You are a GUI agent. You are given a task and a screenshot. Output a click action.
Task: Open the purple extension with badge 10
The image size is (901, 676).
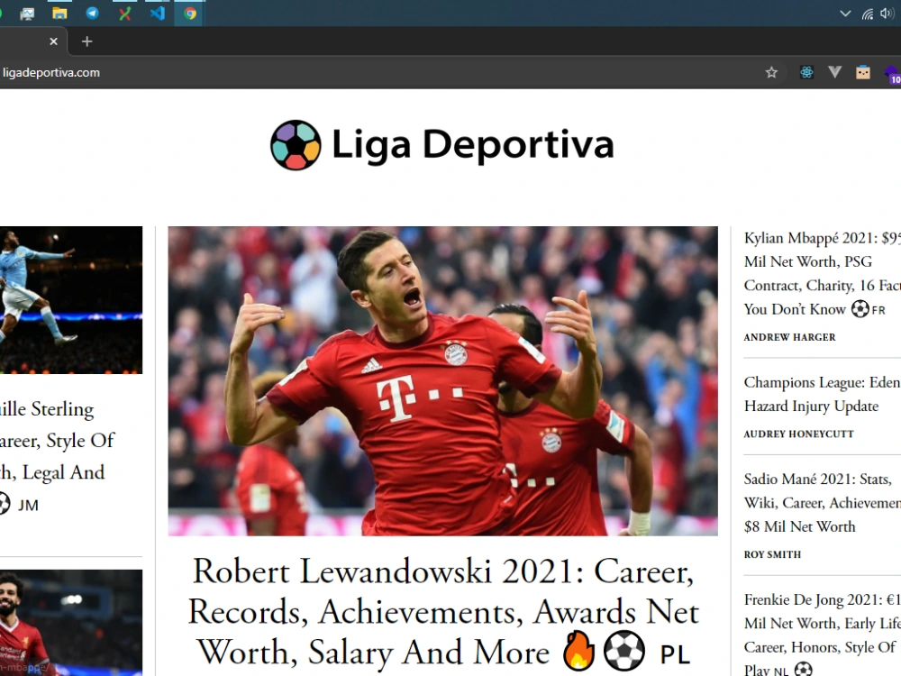(x=892, y=74)
